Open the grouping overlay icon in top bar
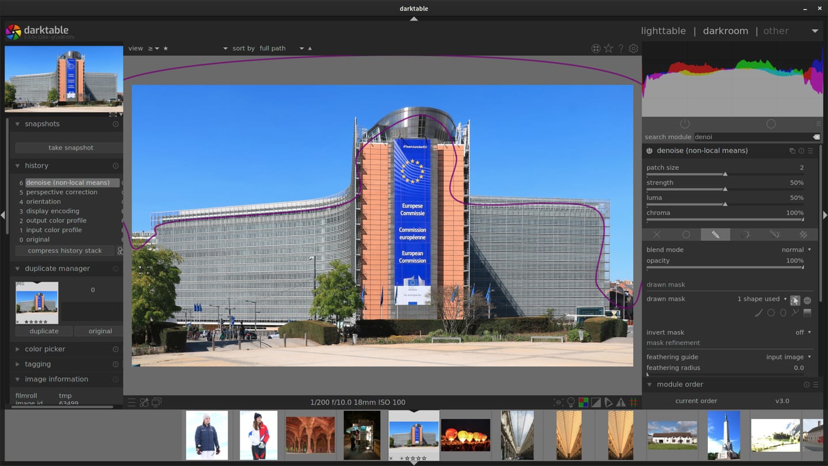 coord(596,49)
